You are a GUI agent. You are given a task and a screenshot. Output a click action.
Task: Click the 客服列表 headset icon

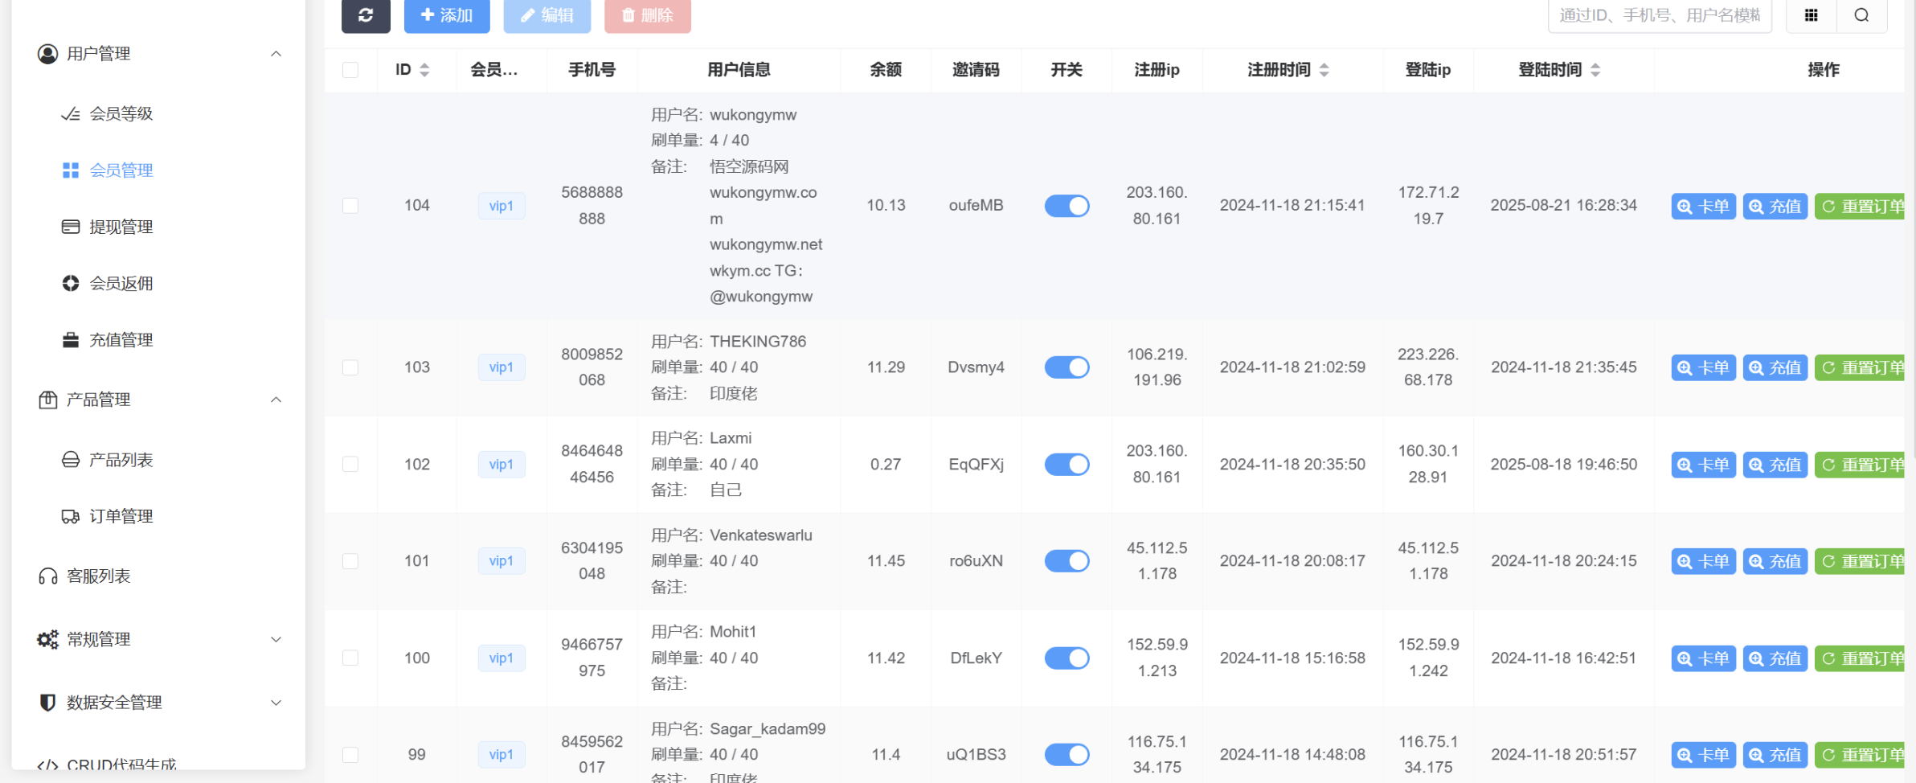[x=48, y=576]
